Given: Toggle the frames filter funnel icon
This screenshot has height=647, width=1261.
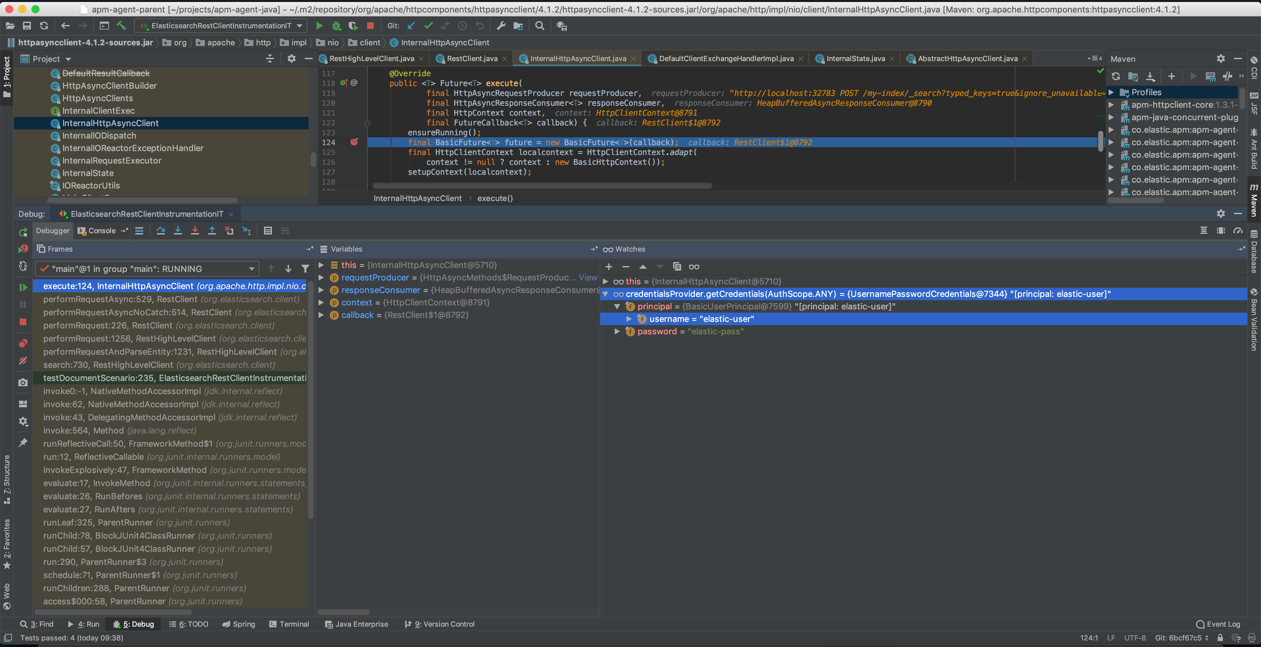Looking at the screenshot, I should [305, 269].
